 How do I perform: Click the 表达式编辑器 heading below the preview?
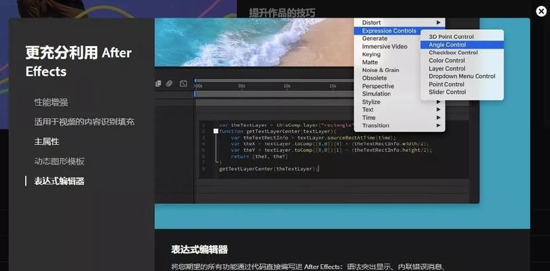(199, 249)
